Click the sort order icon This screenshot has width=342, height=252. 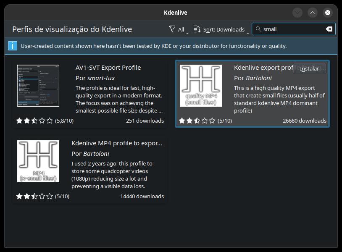point(197,29)
